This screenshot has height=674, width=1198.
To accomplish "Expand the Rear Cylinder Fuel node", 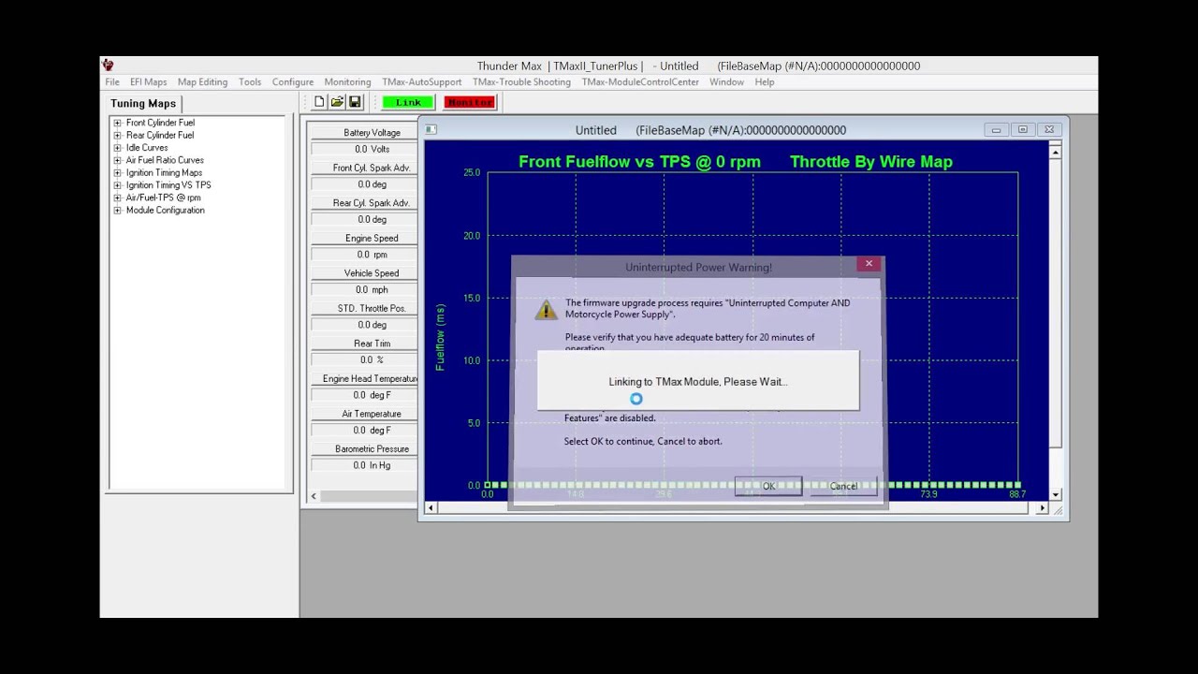I will (x=117, y=135).
